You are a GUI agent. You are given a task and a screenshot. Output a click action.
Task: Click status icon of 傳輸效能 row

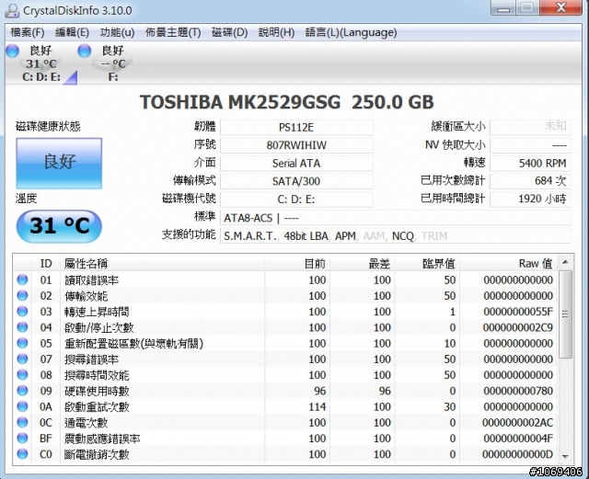[22, 295]
